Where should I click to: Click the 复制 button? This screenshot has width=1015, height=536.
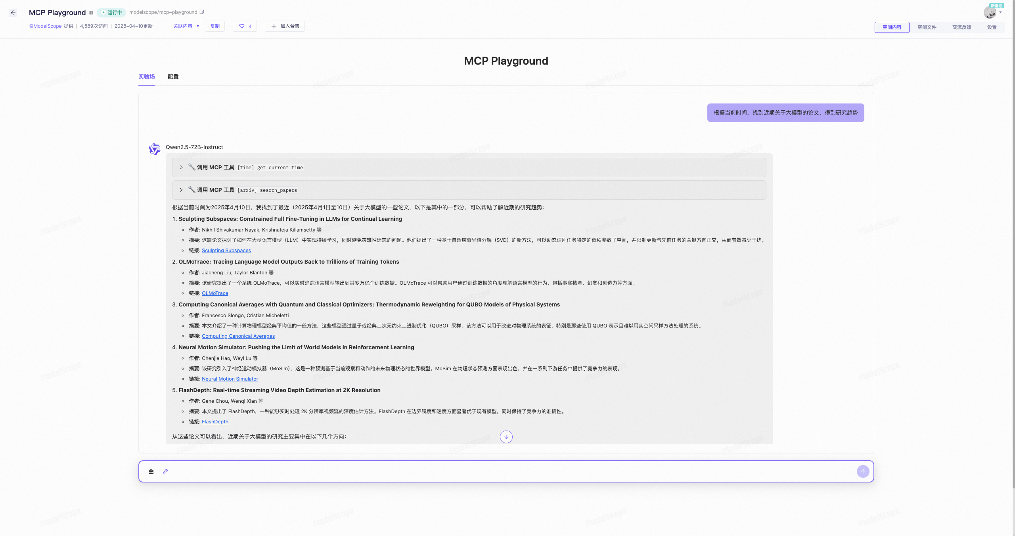pos(215,26)
